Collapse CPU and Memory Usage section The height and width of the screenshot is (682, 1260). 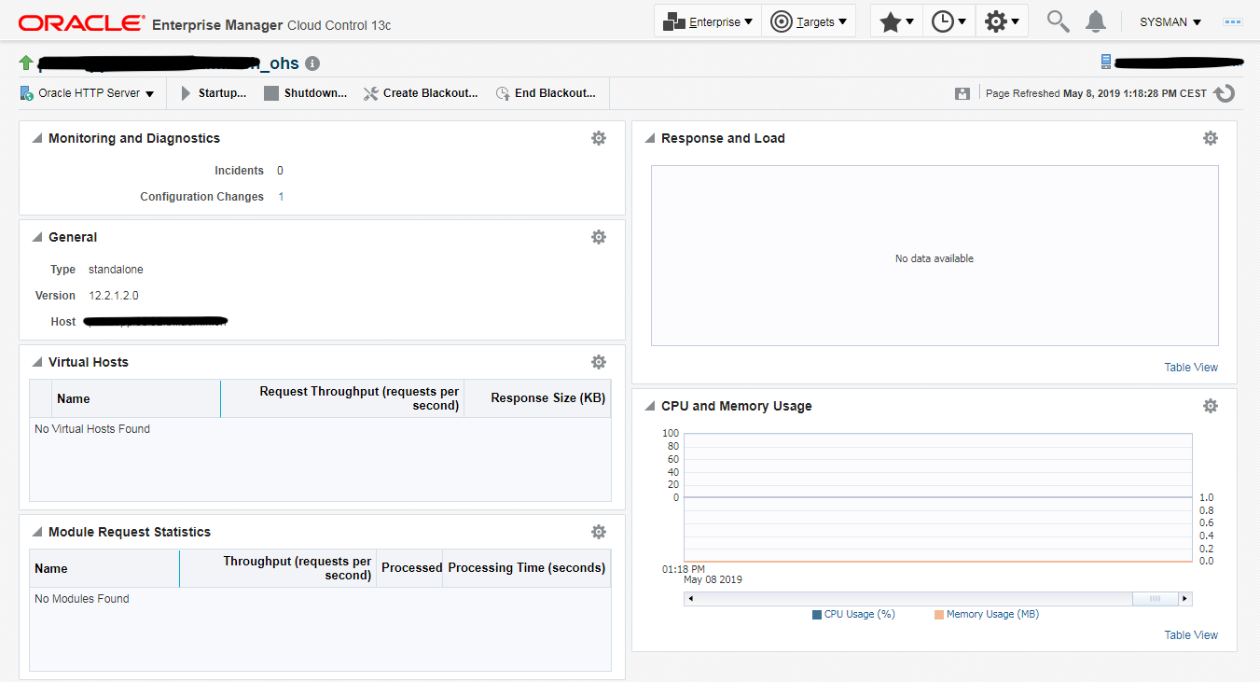click(x=650, y=407)
